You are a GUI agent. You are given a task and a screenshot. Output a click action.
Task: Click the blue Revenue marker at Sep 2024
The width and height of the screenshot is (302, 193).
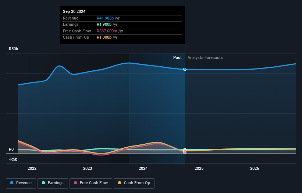[185, 69]
